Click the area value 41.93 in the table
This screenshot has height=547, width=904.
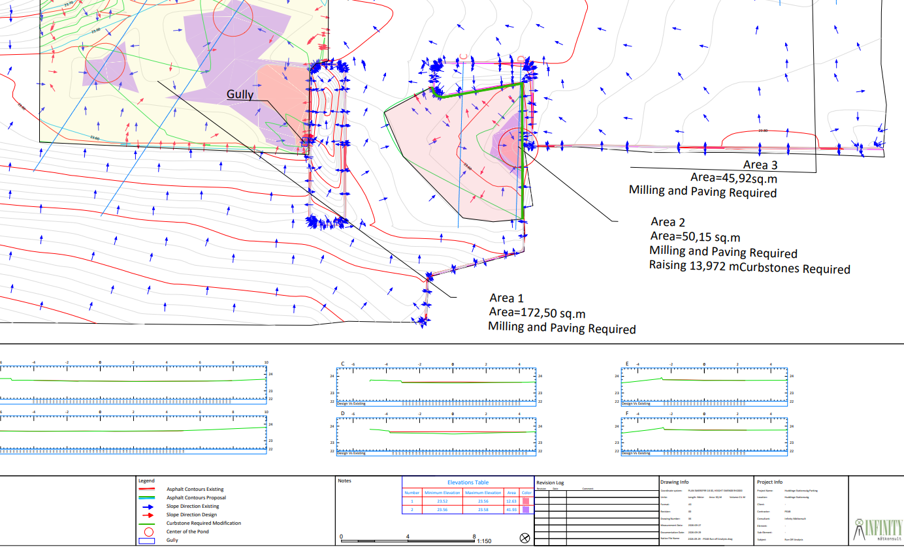pos(511,510)
